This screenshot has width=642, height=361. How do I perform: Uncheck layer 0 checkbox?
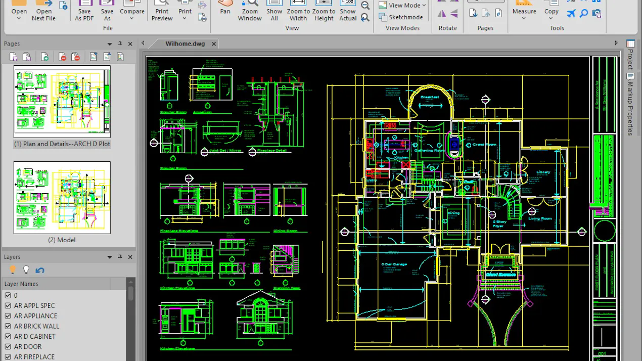[x=8, y=295]
